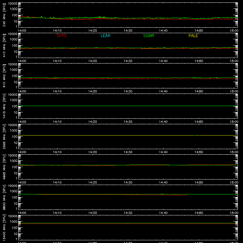Click 15:00 tick under the 1415 MHz panel
This screenshot has height=243, width=243.
click(234, 122)
